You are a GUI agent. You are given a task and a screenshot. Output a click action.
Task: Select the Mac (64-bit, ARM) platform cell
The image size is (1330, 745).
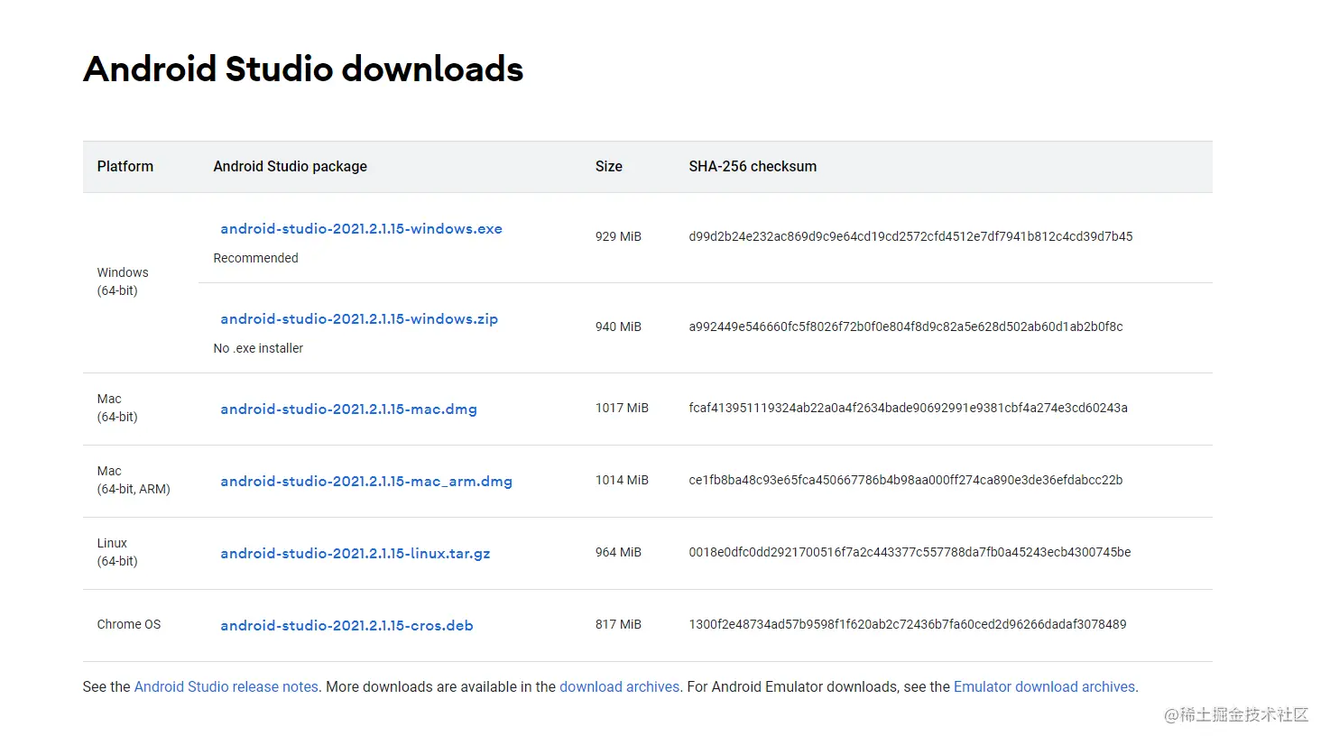133,480
